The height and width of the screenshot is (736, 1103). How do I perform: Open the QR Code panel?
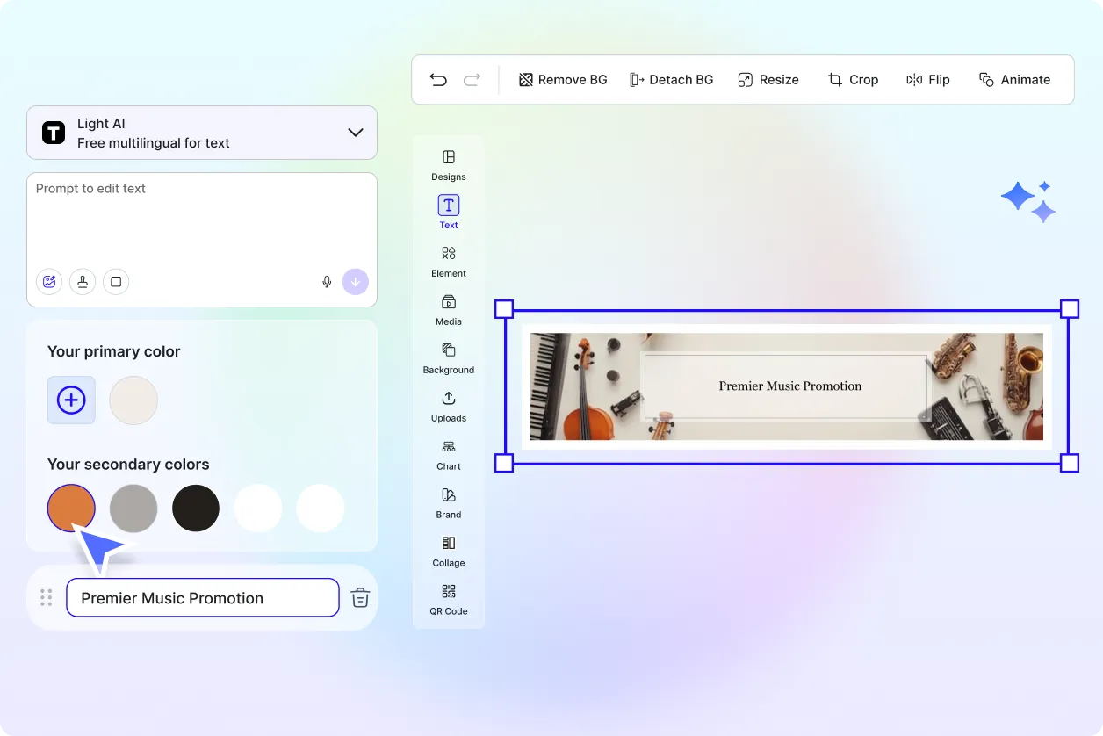(449, 600)
